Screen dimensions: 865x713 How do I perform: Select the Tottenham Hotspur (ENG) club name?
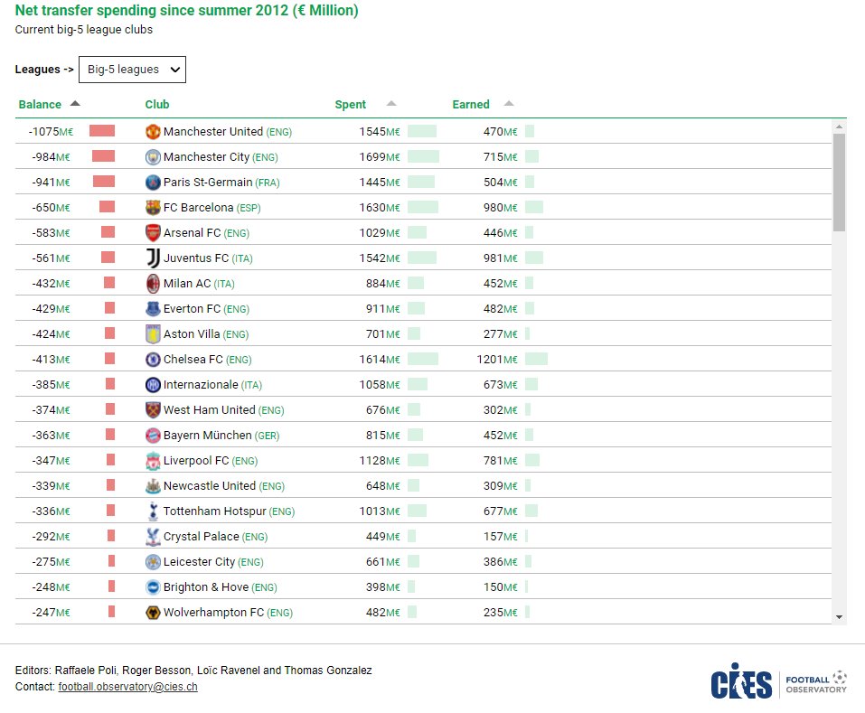pyautogui.click(x=229, y=511)
